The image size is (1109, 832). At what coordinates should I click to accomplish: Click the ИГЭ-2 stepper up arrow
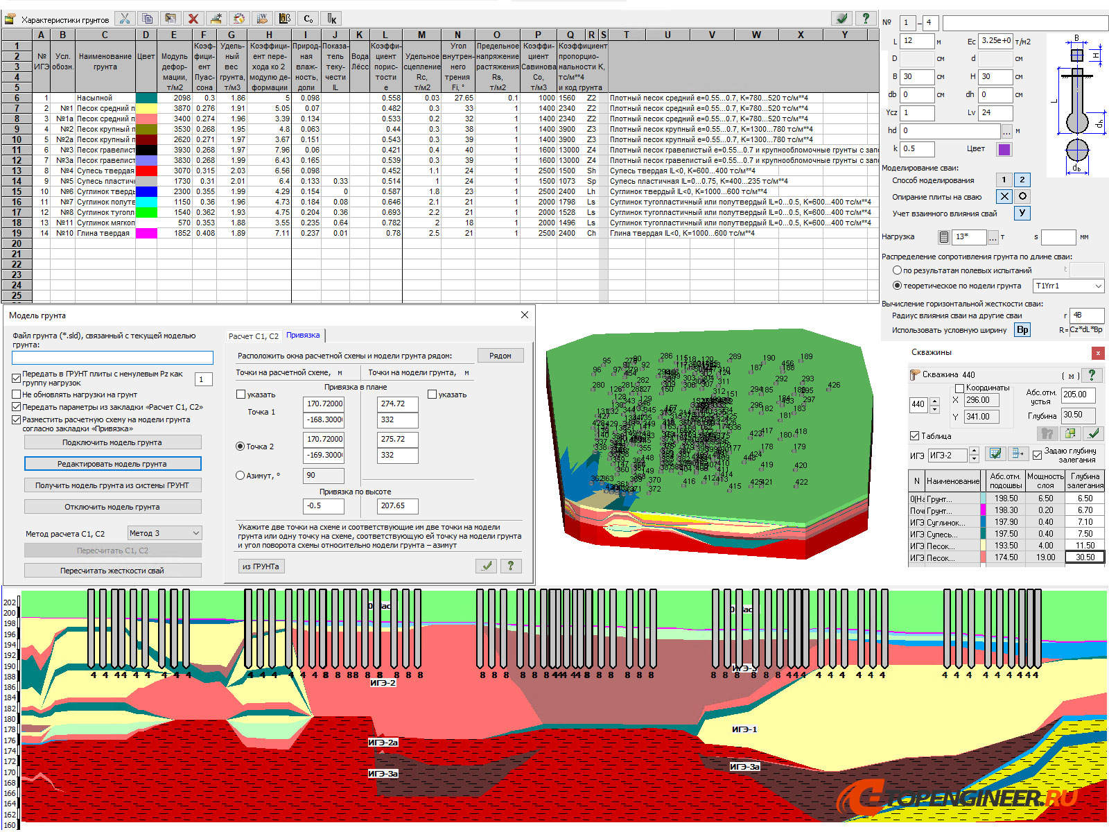tap(974, 451)
